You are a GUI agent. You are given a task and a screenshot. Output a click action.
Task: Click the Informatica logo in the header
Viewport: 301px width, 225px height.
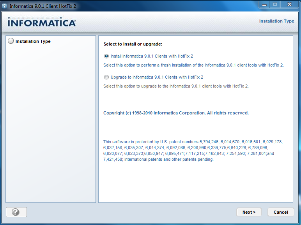tap(42, 23)
